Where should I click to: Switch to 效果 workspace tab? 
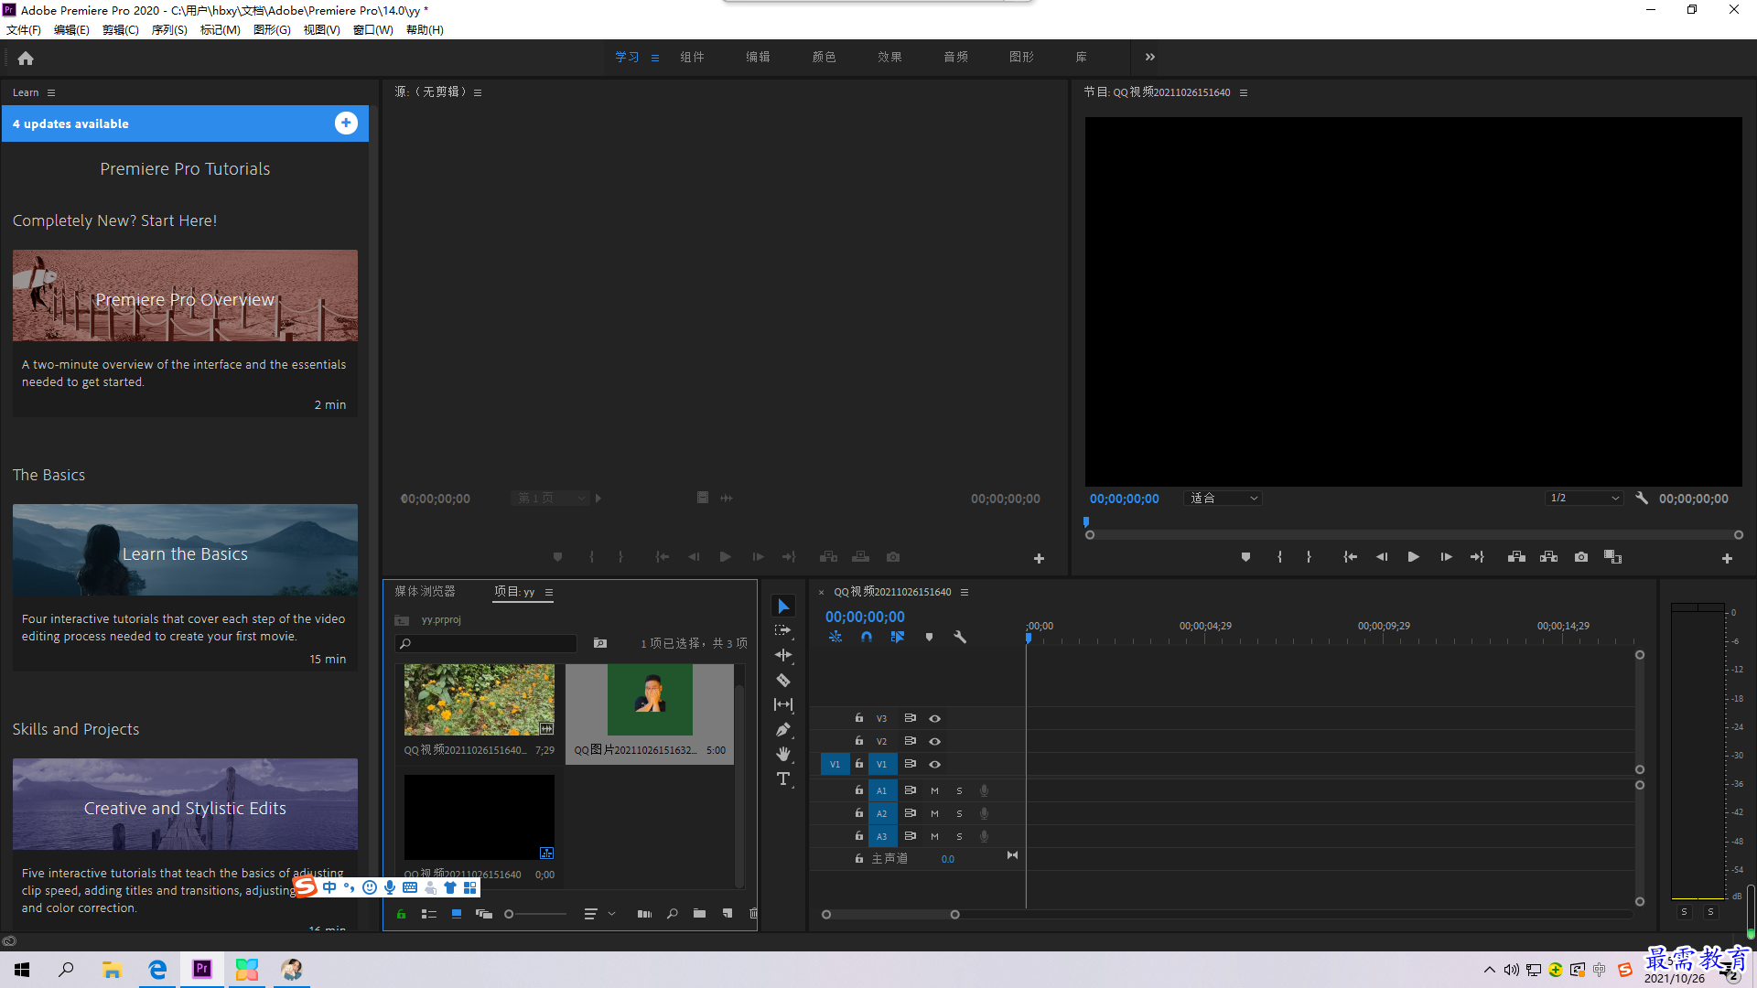[889, 57]
